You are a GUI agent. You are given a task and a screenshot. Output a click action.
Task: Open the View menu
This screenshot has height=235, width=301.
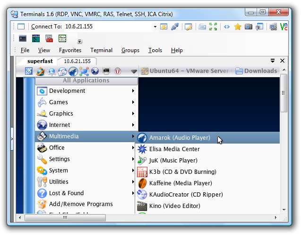[44, 50]
